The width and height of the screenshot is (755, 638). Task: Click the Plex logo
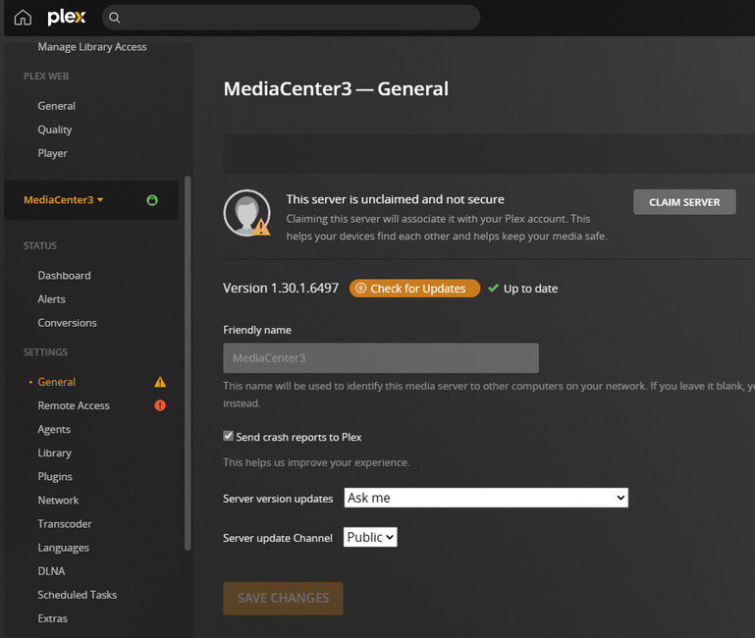coord(67,18)
